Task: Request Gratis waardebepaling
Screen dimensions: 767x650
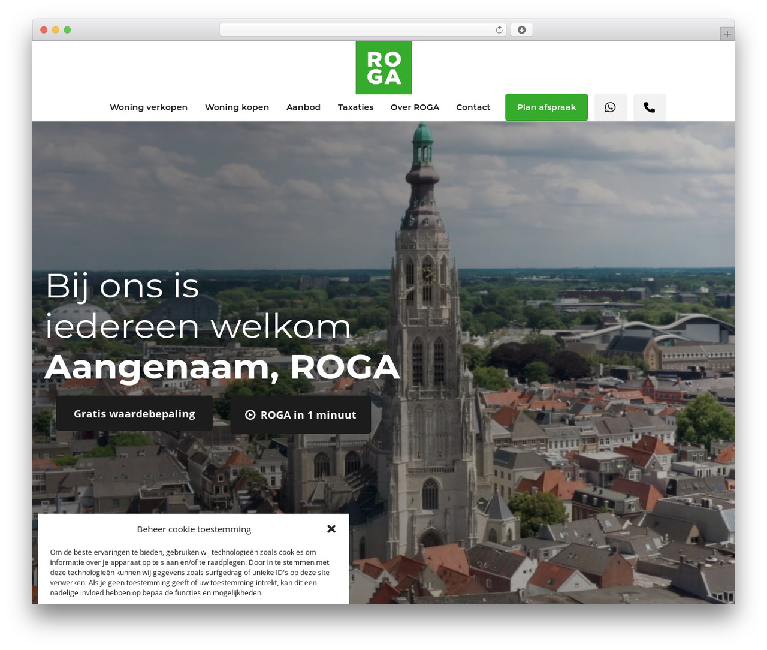Action: (134, 414)
